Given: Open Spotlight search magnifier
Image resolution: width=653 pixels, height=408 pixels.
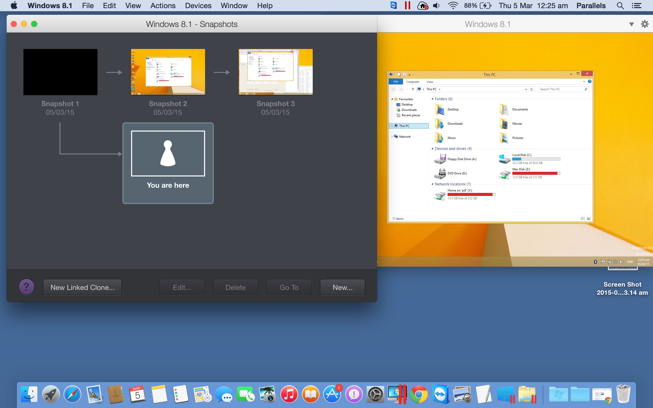Looking at the screenshot, I should pos(620,6).
